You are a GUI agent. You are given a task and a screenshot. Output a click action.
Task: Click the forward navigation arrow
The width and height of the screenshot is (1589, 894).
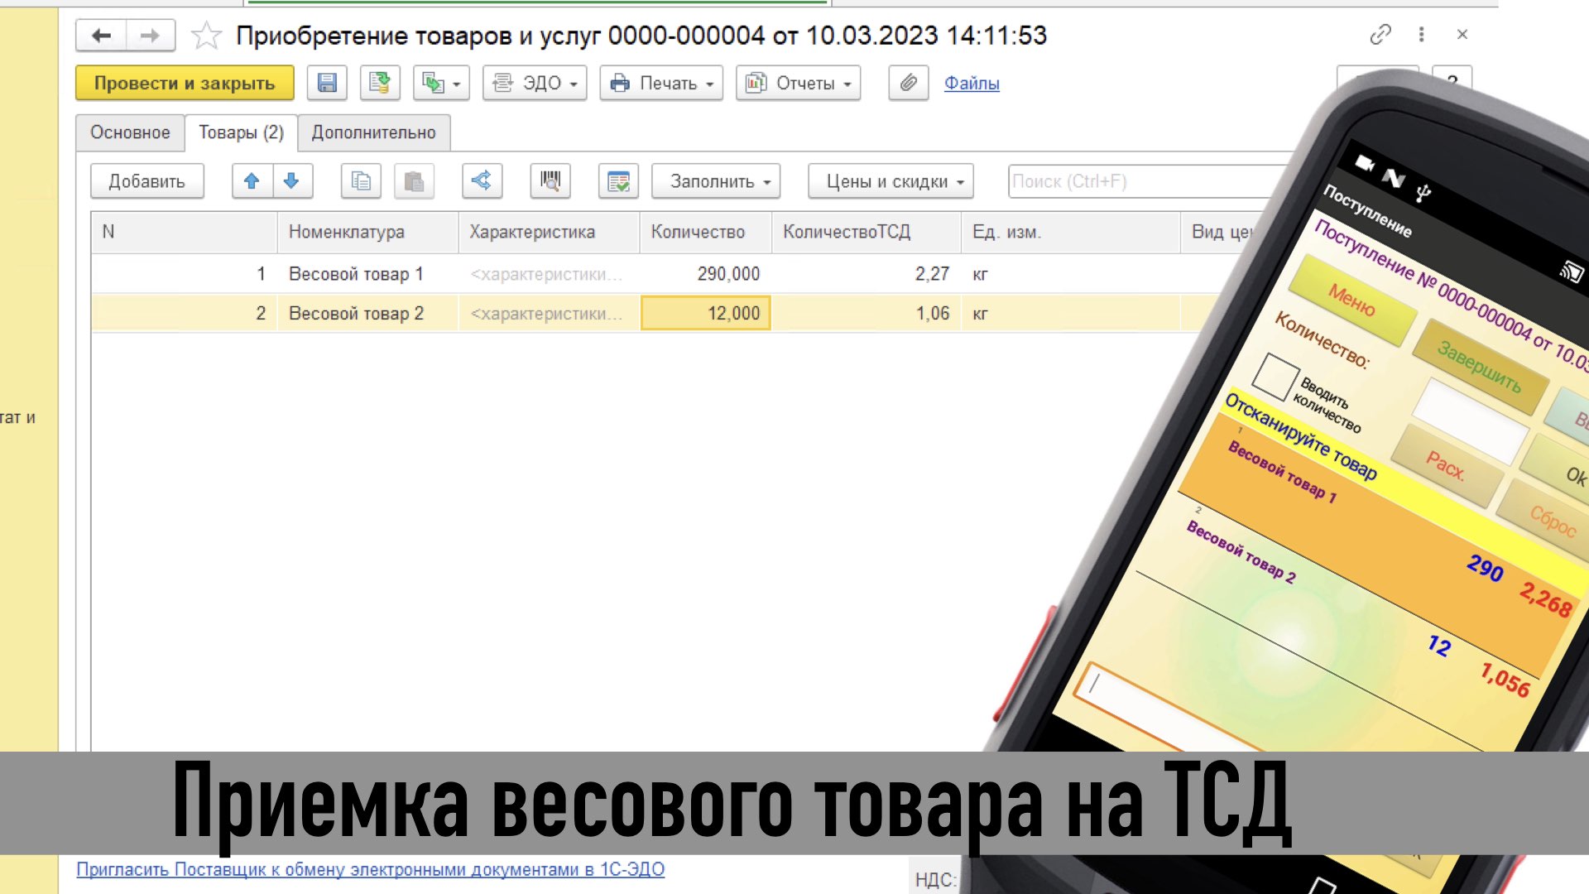(x=150, y=36)
